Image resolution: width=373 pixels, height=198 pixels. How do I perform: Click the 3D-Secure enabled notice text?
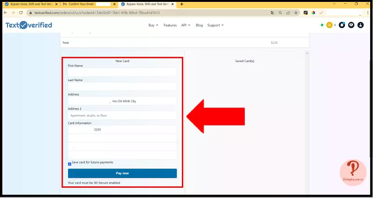[94, 183]
